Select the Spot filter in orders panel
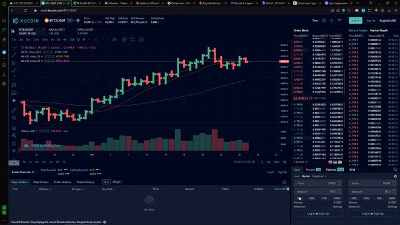The width and height of the screenshot is (400, 225). (106, 182)
